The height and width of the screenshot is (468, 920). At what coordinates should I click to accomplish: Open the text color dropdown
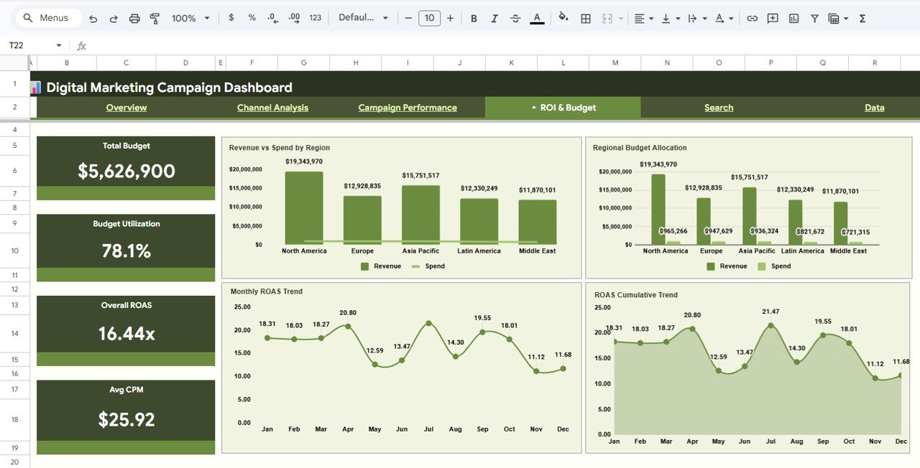[537, 17]
